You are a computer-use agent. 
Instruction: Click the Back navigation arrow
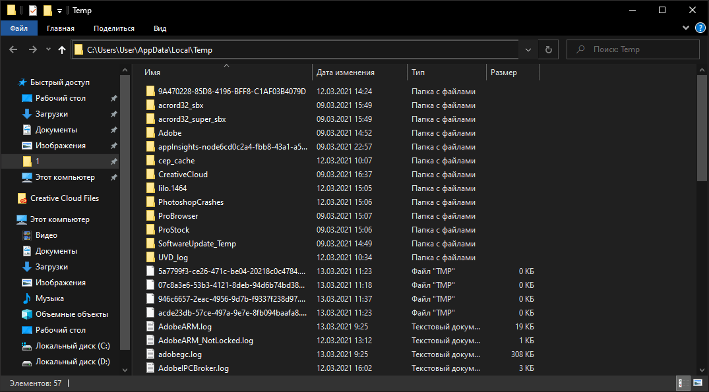[x=13, y=49]
